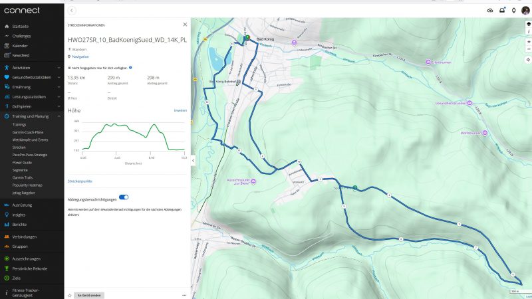
Task: Open the watch devices icon
Action: 514,10
